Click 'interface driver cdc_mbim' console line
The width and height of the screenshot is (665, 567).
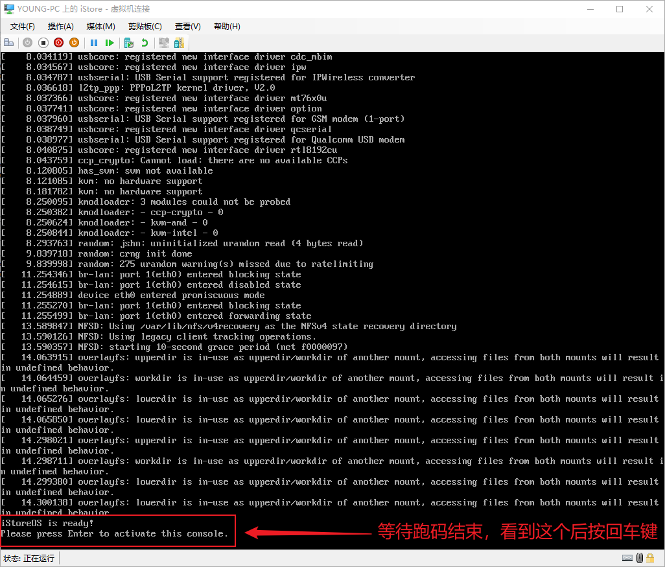pos(167,57)
